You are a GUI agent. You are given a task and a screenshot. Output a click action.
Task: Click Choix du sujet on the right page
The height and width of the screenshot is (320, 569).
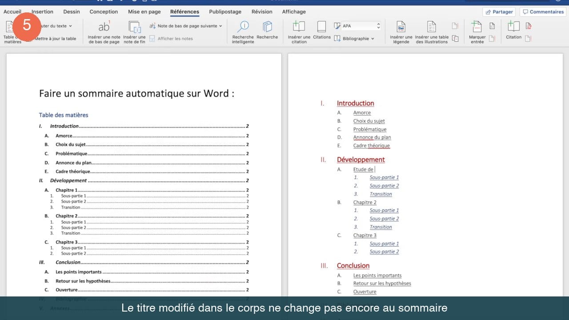pos(369,121)
